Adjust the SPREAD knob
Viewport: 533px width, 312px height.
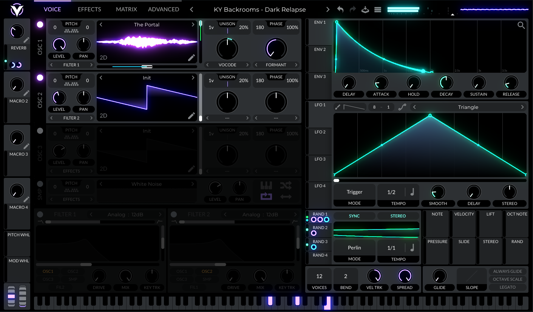click(x=405, y=276)
